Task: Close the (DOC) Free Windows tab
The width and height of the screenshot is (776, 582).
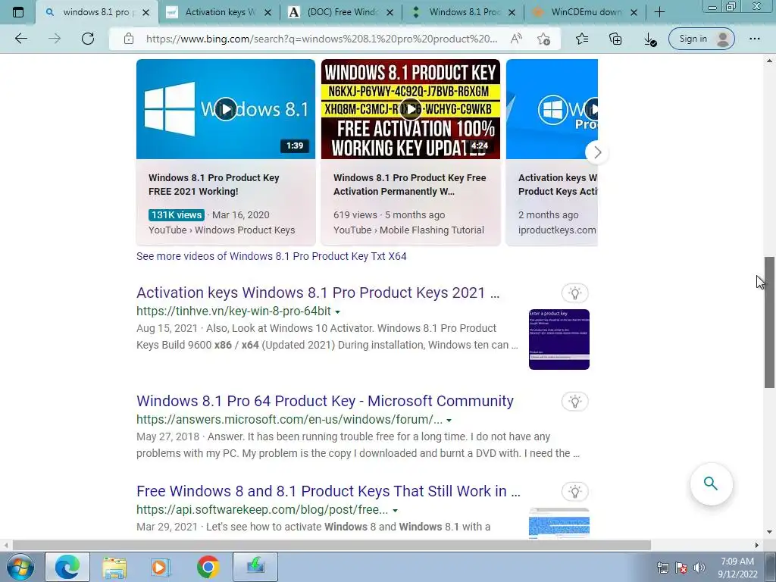Action: coord(390,13)
